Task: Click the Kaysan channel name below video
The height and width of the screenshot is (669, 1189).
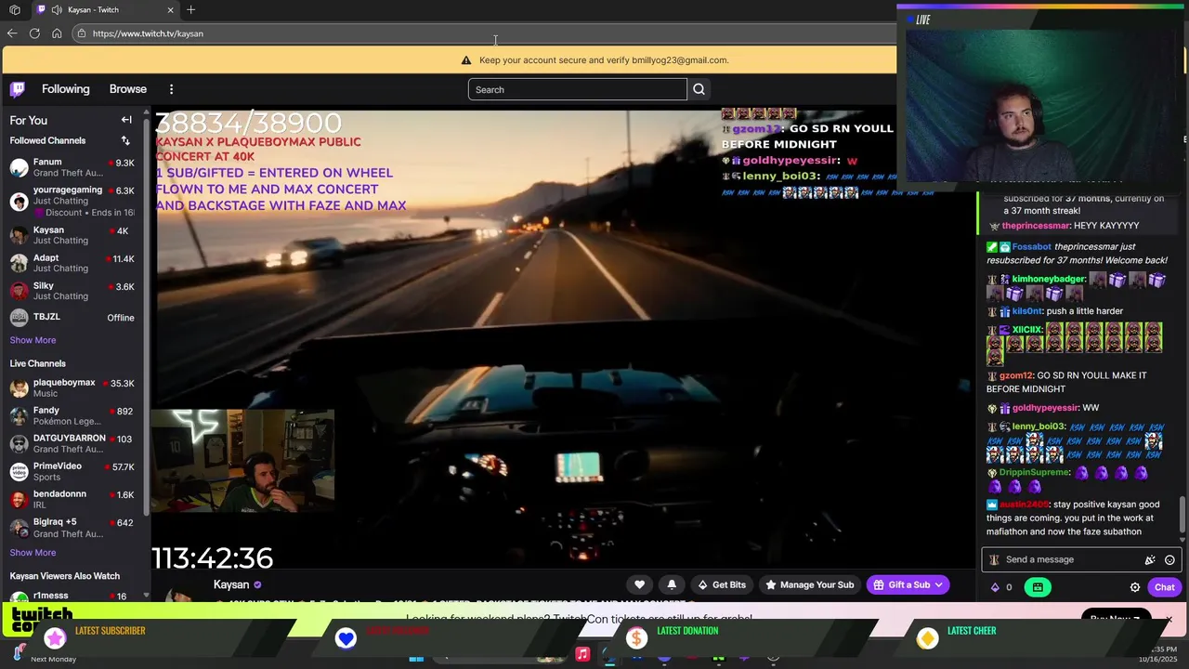Action: point(231,584)
